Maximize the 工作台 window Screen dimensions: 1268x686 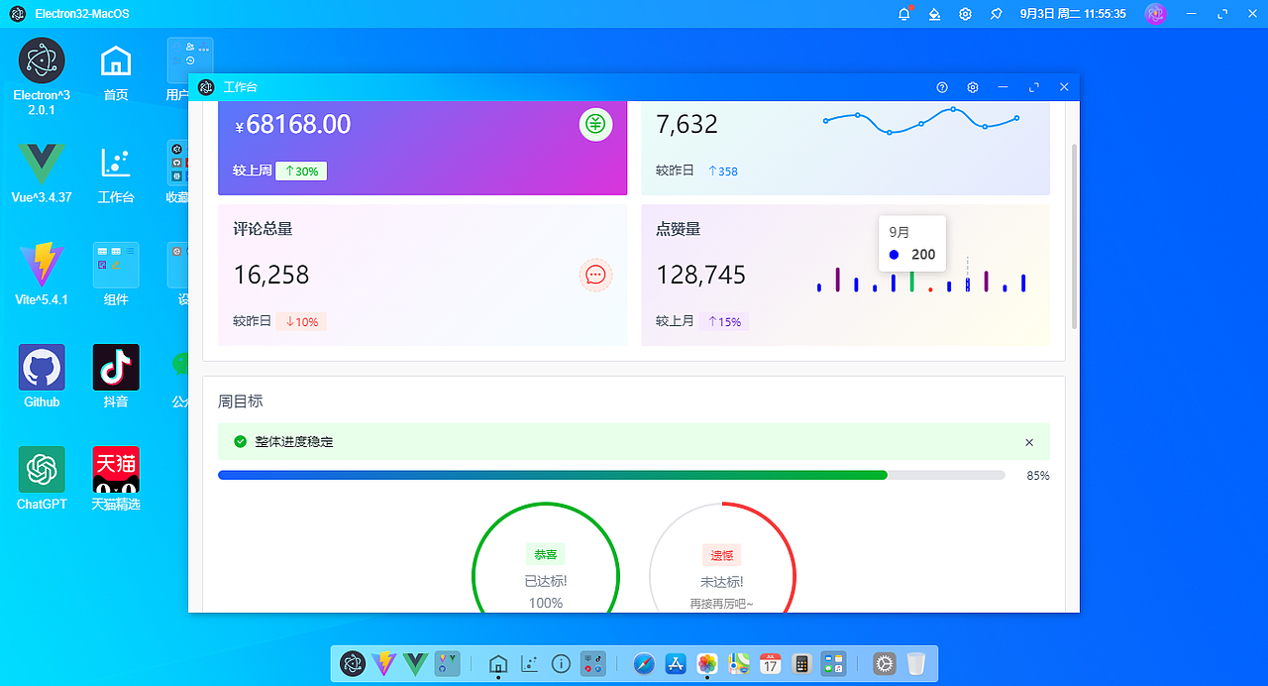click(x=1034, y=87)
